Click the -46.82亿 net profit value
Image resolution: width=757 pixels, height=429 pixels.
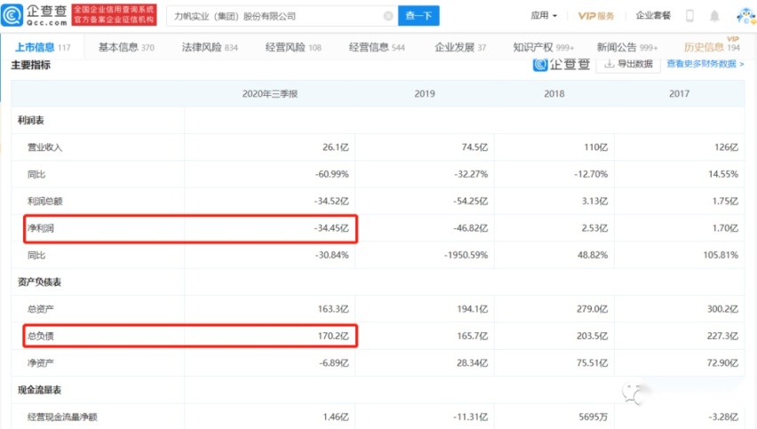(x=470, y=227)
